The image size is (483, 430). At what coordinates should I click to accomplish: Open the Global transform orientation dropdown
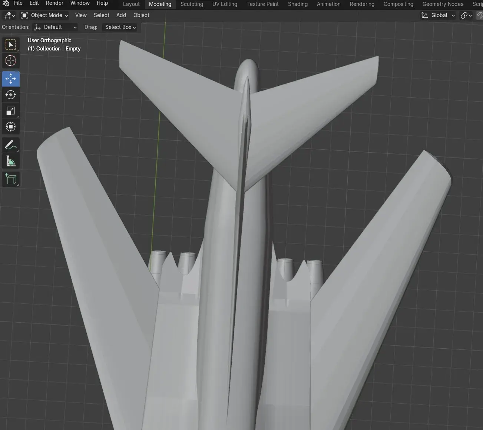click(x=438, y=15)
